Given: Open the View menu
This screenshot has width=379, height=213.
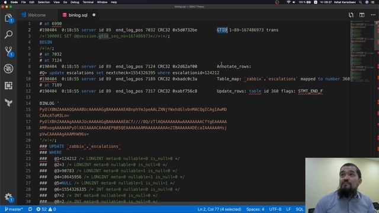Looking at the screenshot, I should (56, 2).
